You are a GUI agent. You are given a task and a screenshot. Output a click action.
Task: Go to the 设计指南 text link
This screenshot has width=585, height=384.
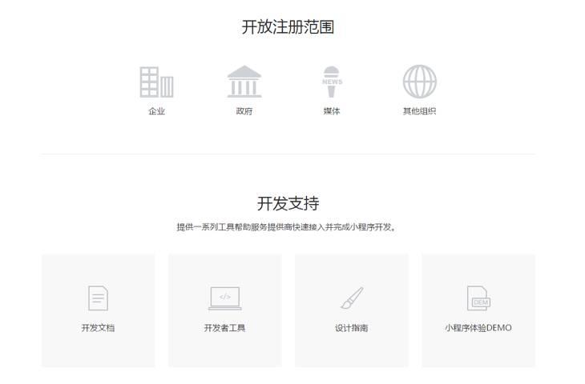coord(351,328)
